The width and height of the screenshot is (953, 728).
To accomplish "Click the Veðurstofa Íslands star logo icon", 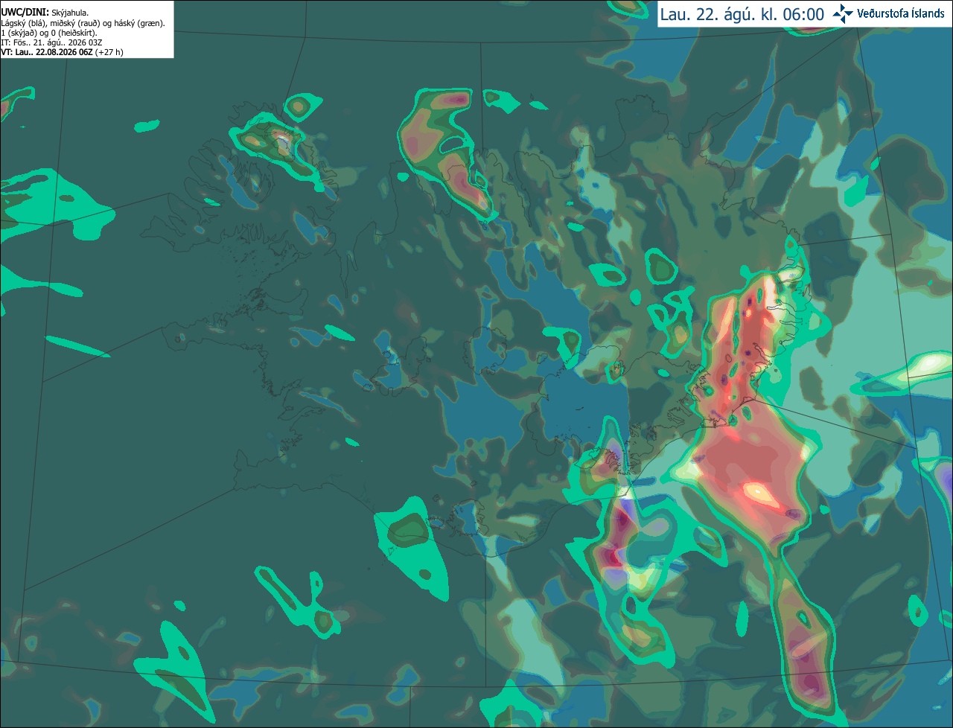I will tap(843, 13).
